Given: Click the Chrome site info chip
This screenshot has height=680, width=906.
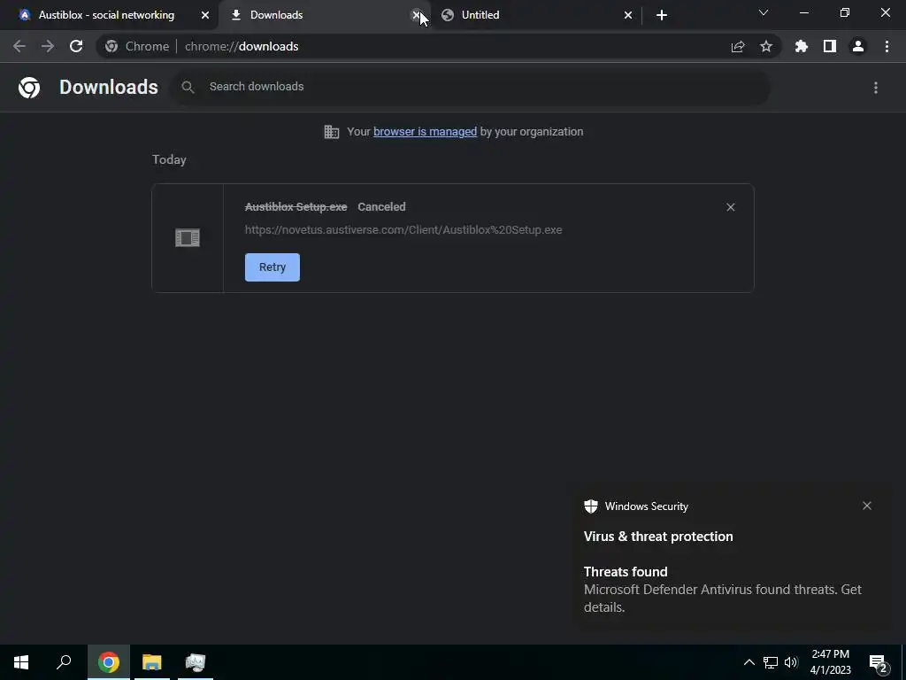Looking at the screenshot, I should pos(137,46).
